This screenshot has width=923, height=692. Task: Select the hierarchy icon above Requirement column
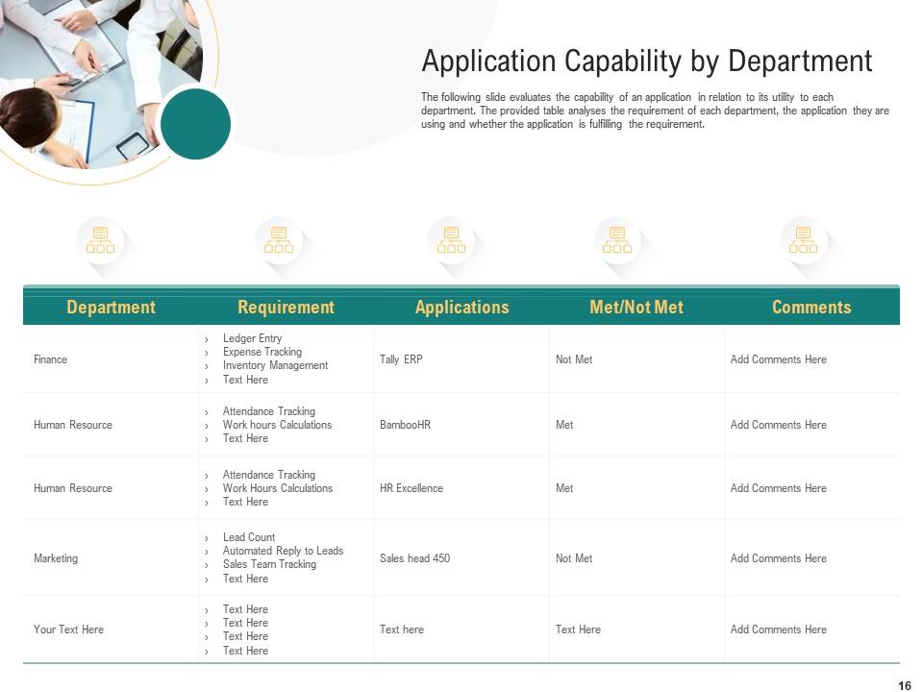click(x=278, y=238)
